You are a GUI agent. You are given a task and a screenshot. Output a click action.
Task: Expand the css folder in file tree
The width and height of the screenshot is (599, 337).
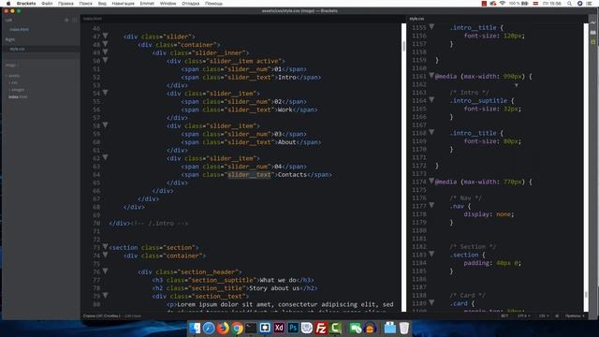point(13,82)
